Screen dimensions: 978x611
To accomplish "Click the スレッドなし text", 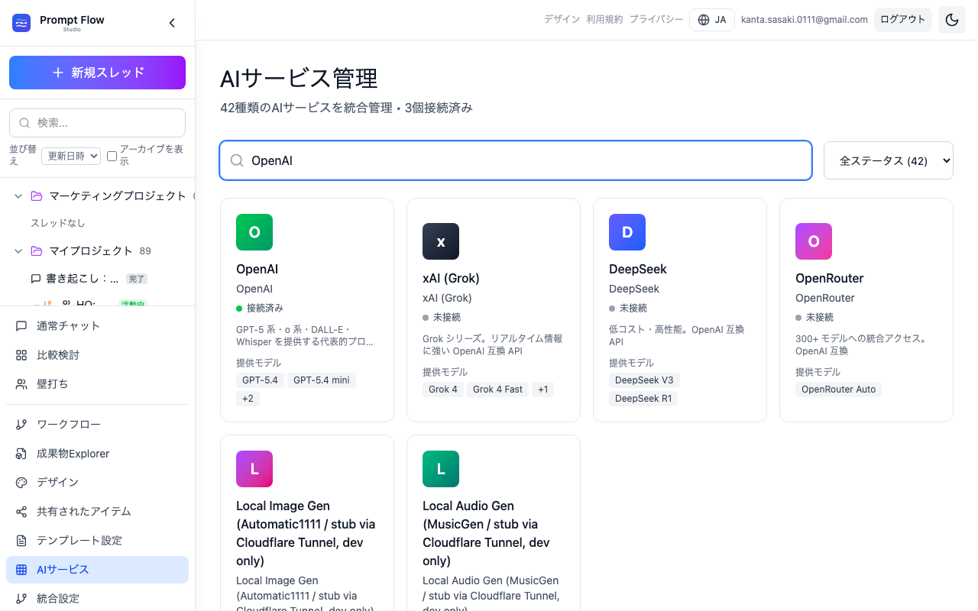I will pos(58,223).
